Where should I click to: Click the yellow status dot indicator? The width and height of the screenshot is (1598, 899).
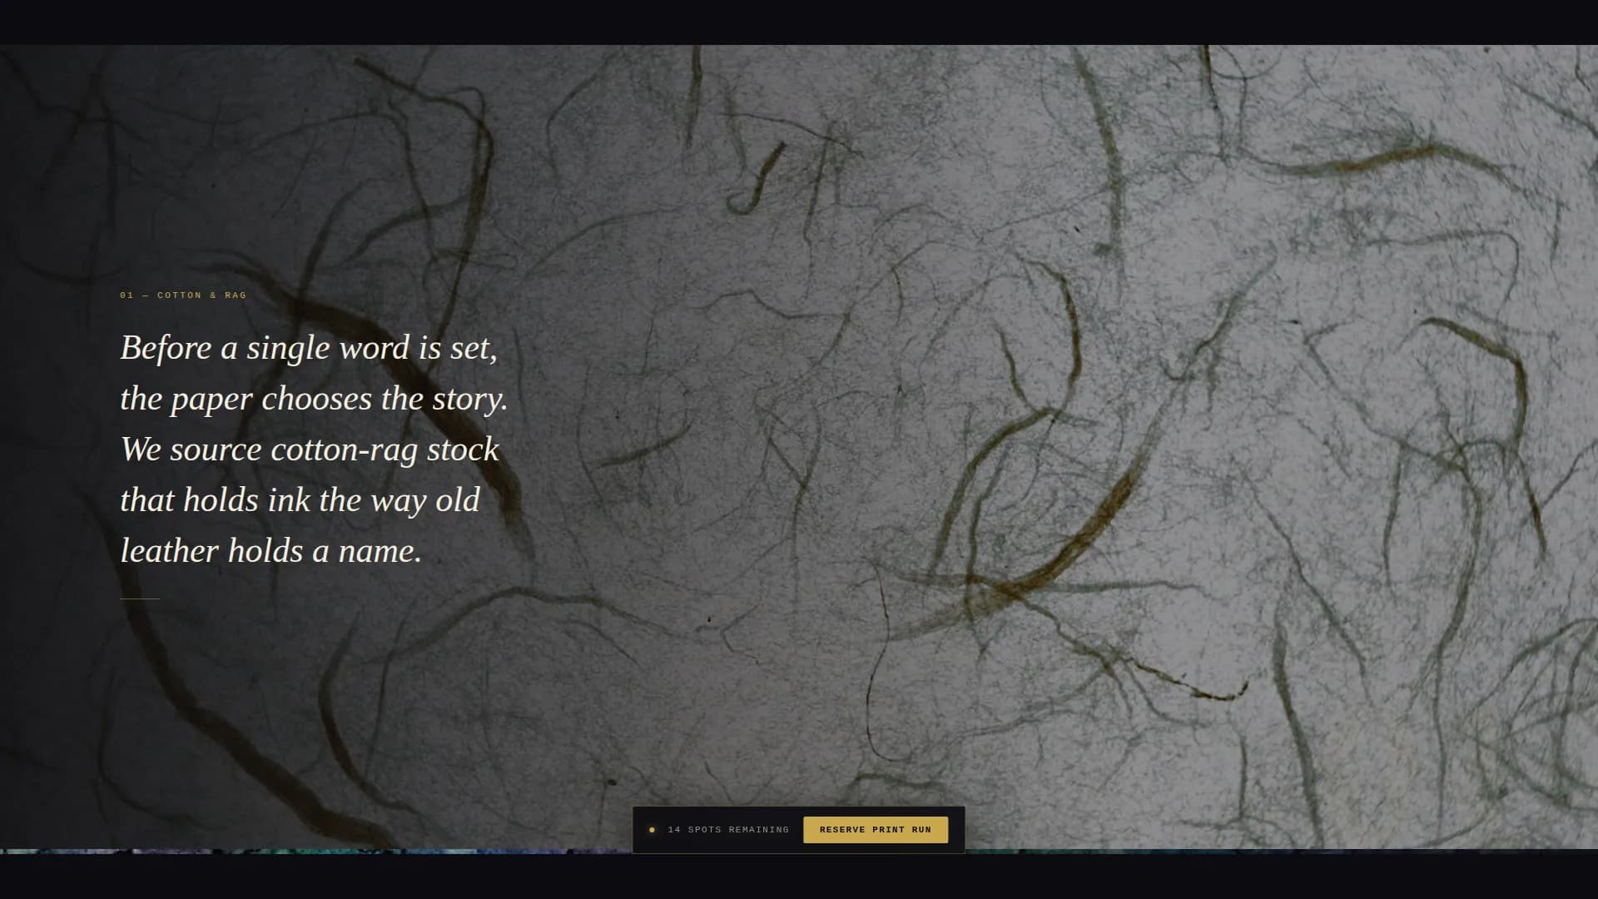click(652, 830)
